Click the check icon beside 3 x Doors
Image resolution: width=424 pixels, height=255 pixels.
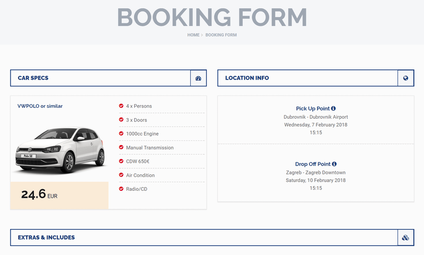coord(121,120)
